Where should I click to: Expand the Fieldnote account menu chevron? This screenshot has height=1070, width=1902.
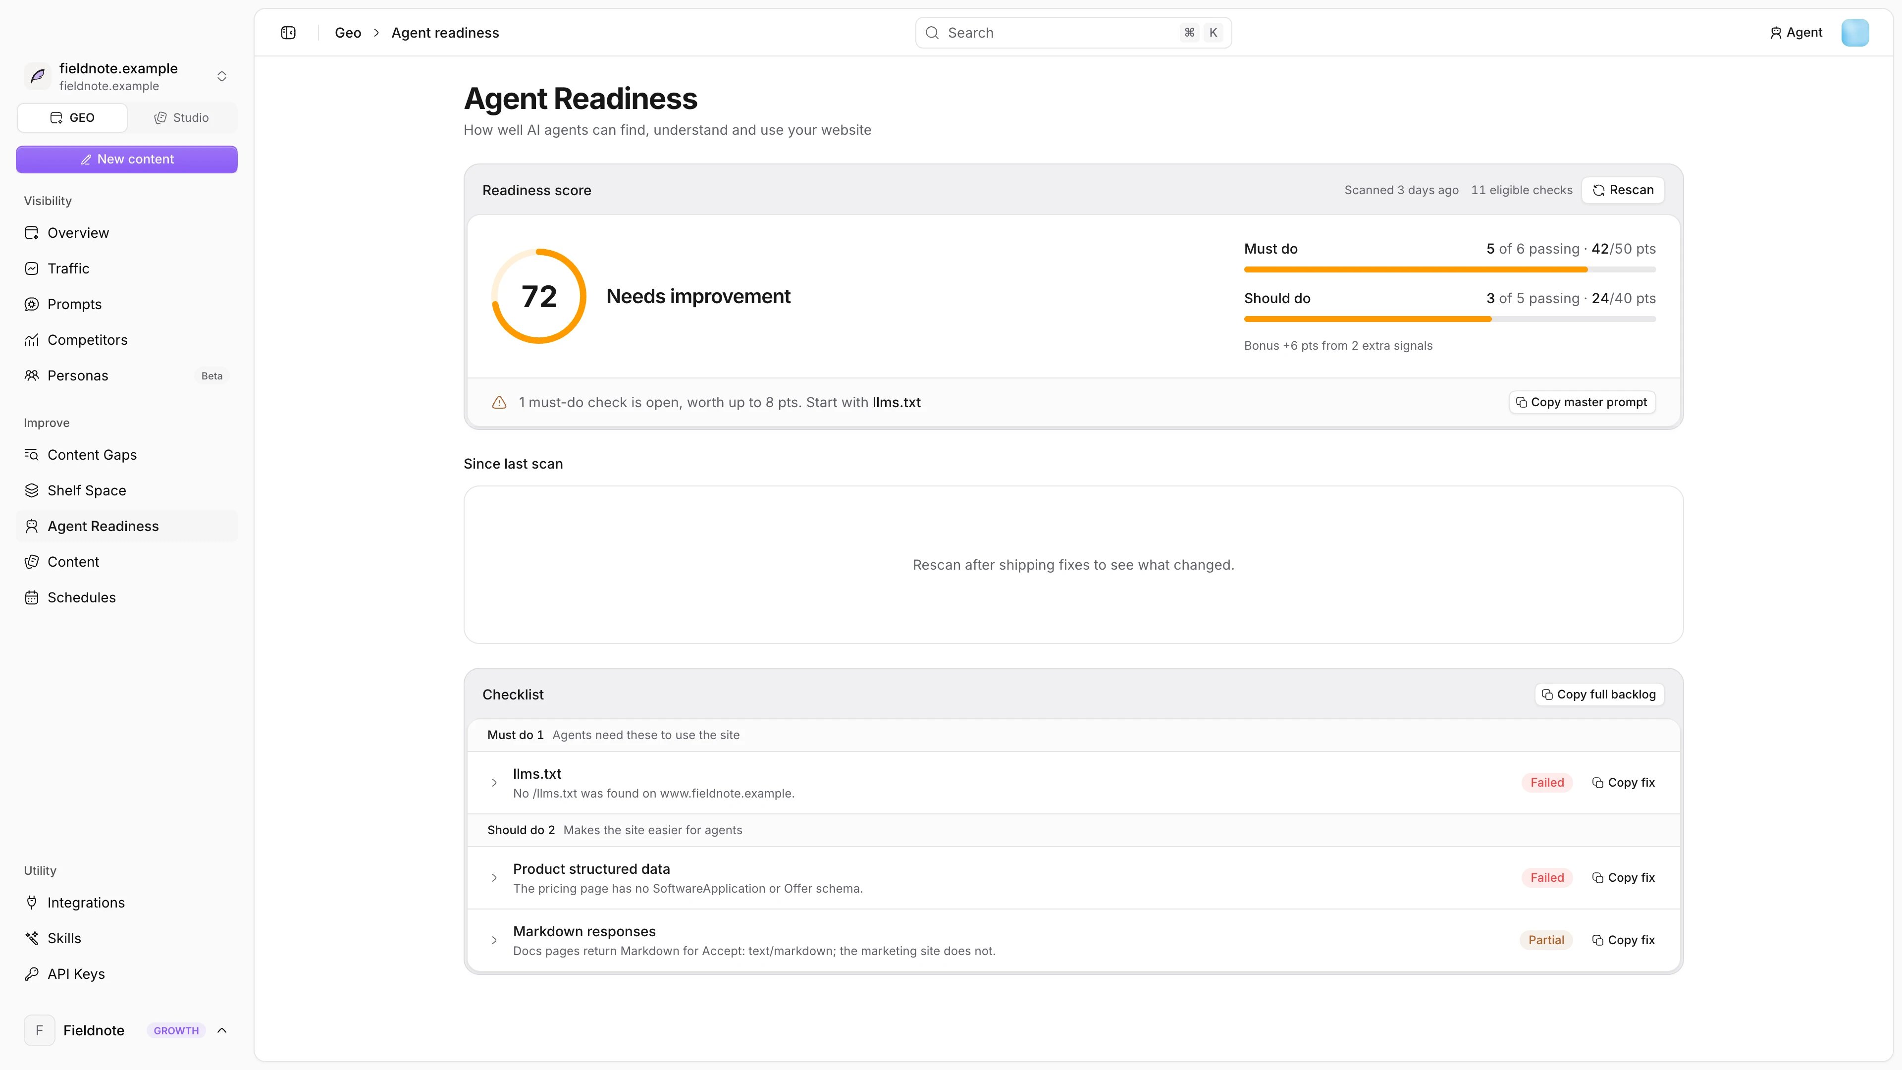click(221, 1030)
